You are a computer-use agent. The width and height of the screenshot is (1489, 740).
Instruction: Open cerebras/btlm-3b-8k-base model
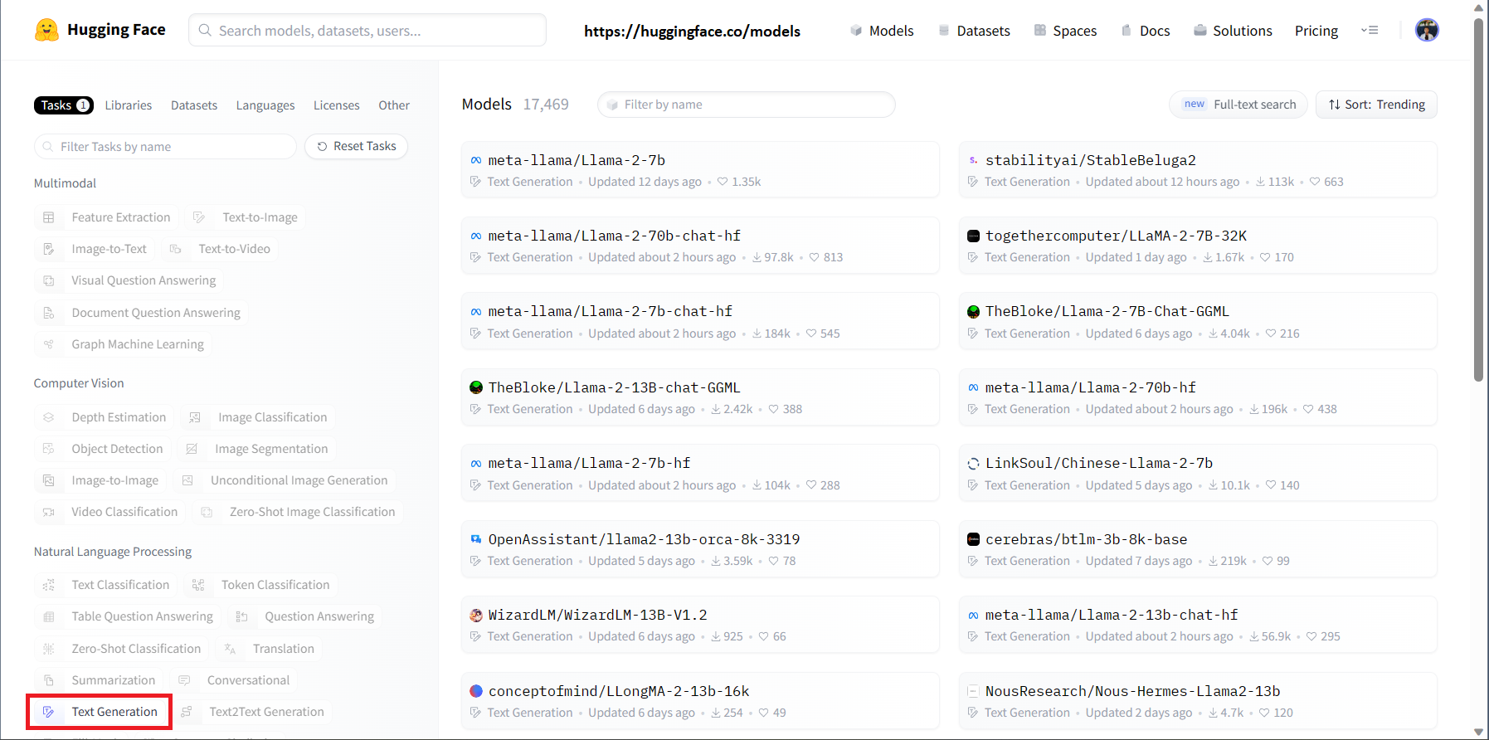(x=1198, y=548)
